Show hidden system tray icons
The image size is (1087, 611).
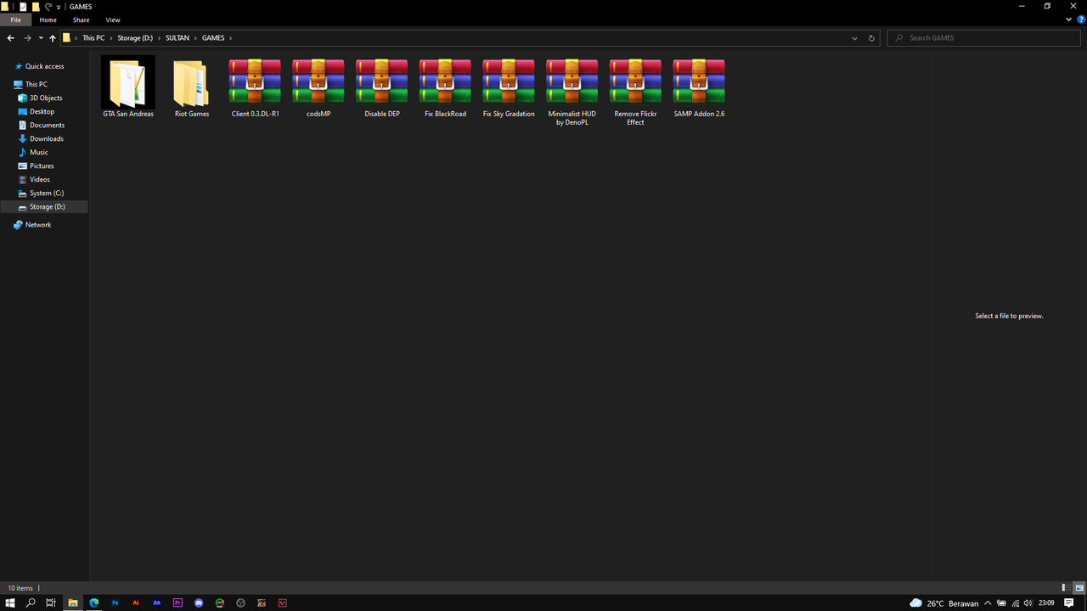coord(988,603)
